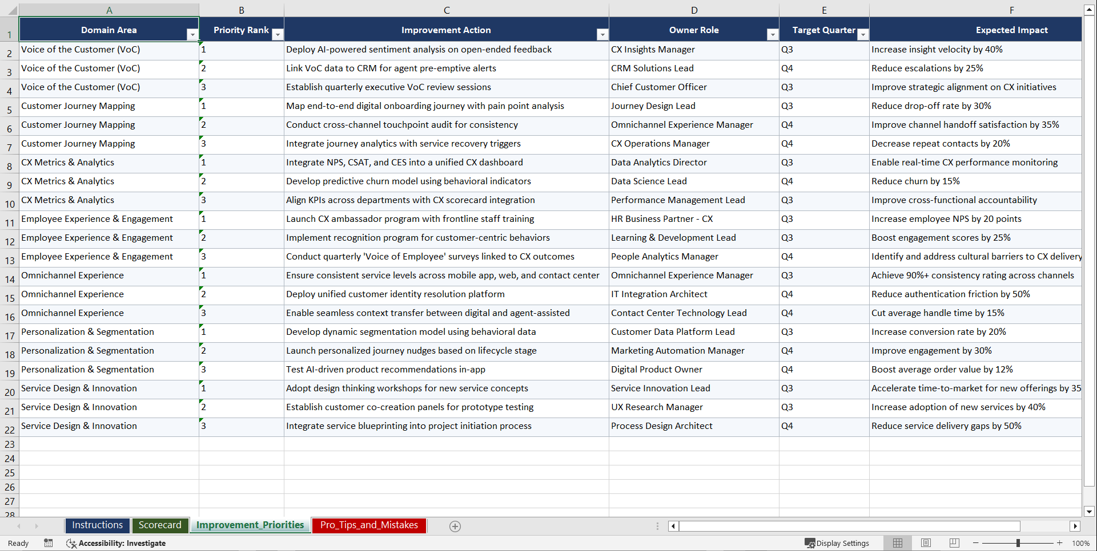1097x551 pixels.
Task: Switch to the Scorecard sheet tab
Action: [160, 525]
